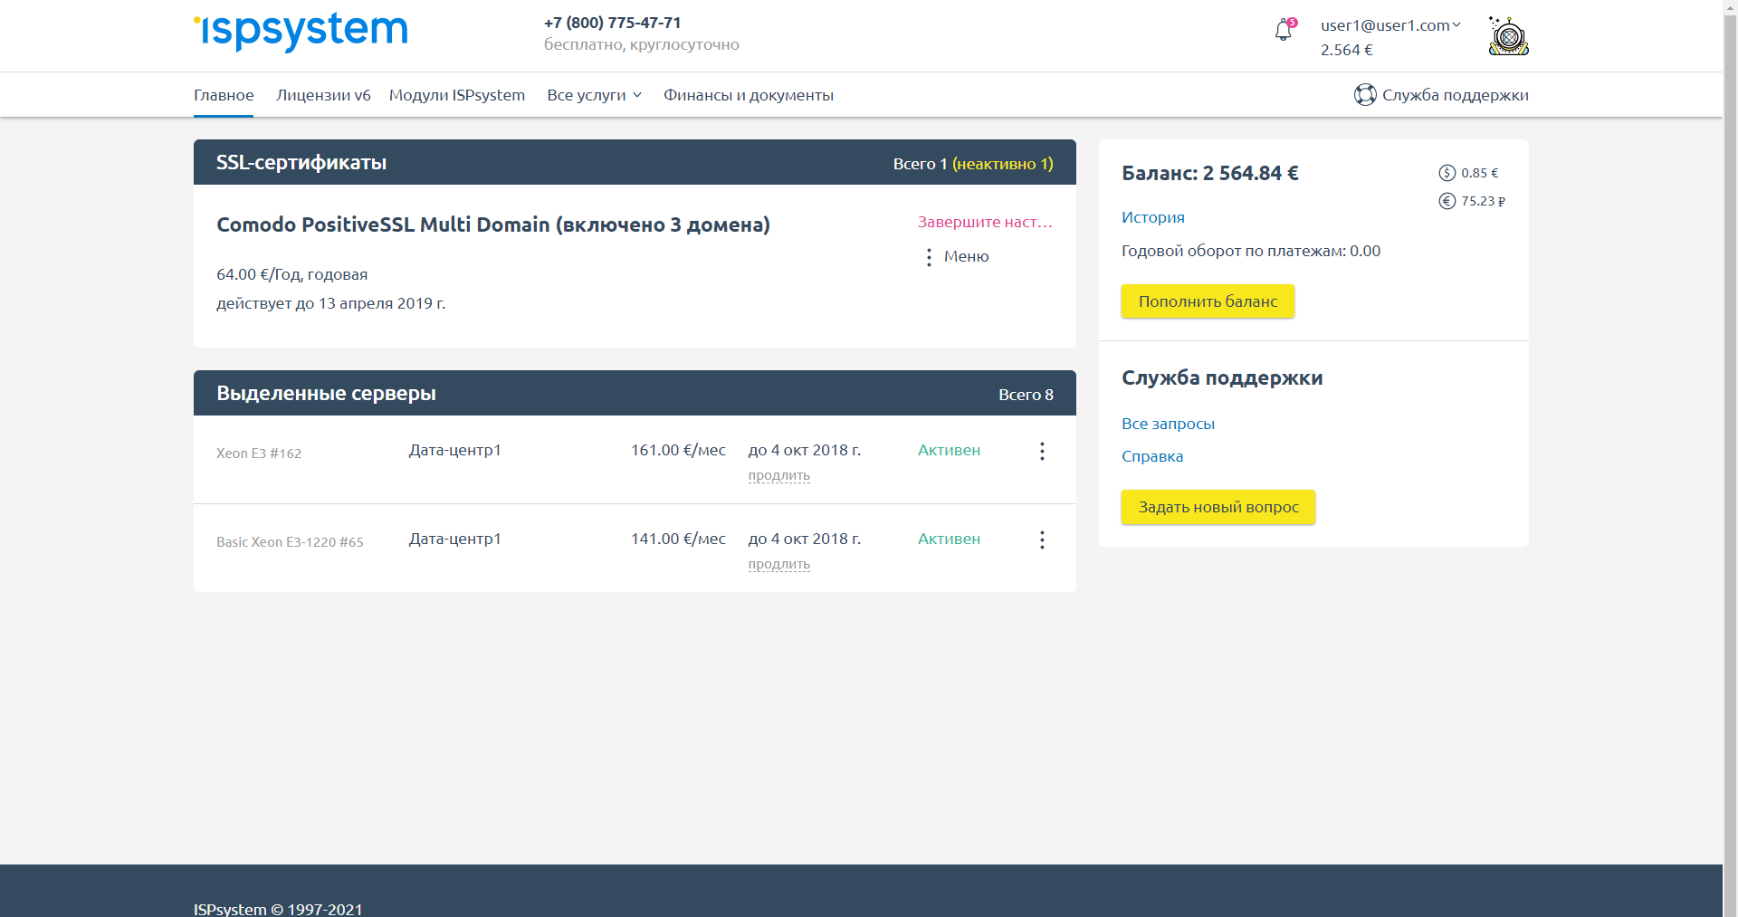
Task: Click продлить for the Xeon E3 #162 server
Action: 778,475
